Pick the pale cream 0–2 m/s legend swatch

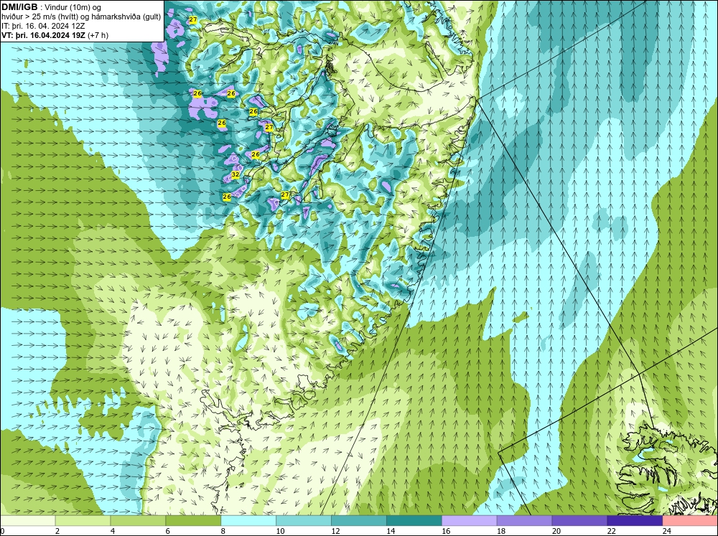click(x=27, y=520)
